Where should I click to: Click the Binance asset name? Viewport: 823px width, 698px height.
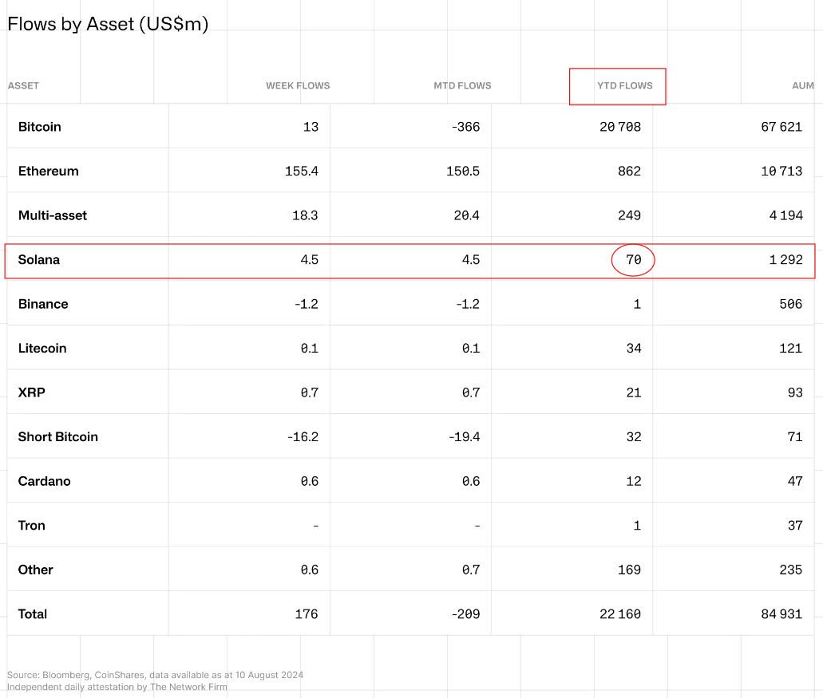coord(43,304)
